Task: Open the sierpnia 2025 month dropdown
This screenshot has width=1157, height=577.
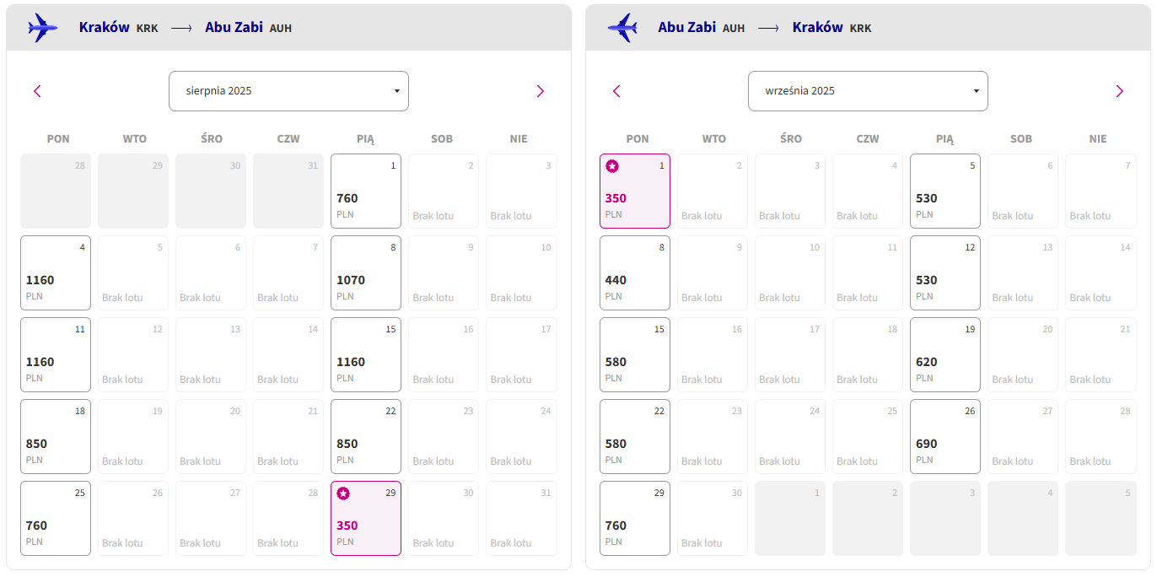Action: [x=288, y=91]
